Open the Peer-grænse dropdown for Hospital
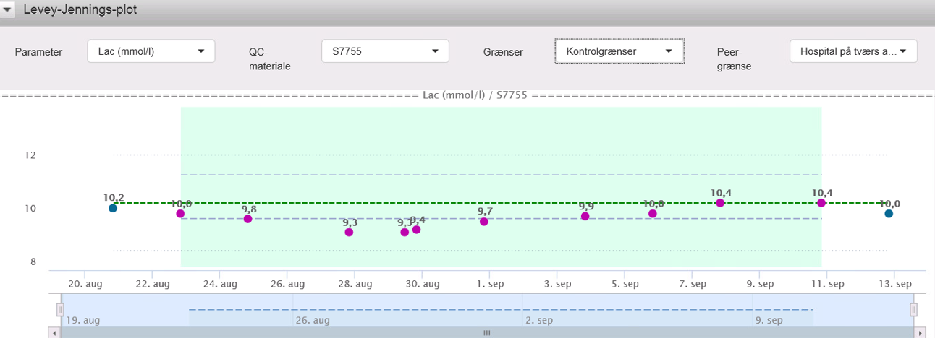 (853, 51)
